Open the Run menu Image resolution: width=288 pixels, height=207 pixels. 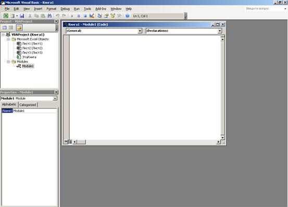tap(77, 9)
